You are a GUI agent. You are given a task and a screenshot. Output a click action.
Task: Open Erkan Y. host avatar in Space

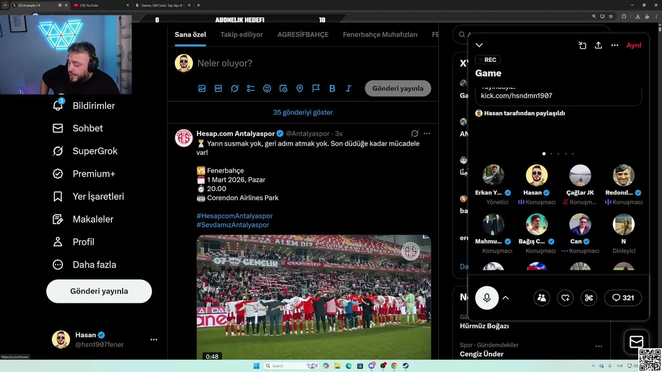493,176
